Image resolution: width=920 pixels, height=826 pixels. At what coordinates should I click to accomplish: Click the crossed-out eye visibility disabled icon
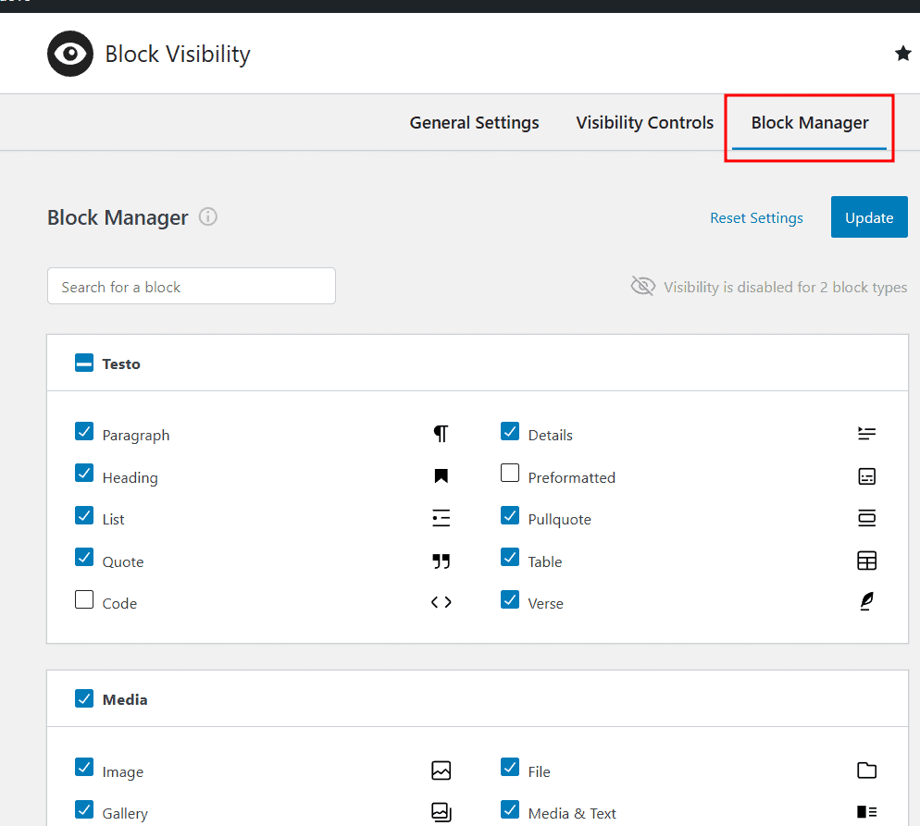[643, 287]
